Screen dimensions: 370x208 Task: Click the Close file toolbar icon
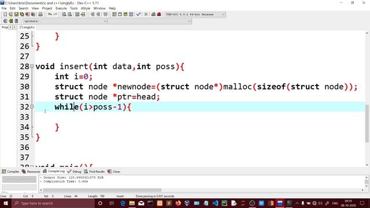(x=27, y=14)
